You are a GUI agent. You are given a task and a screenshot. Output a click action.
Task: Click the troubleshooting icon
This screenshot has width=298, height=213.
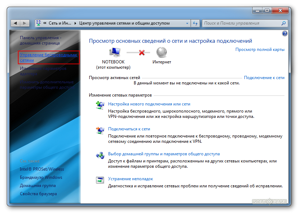point(100,180)
